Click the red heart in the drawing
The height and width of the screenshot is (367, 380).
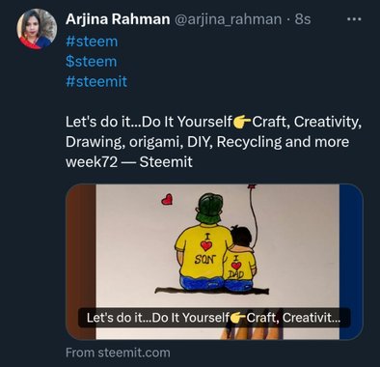(167, 199)
